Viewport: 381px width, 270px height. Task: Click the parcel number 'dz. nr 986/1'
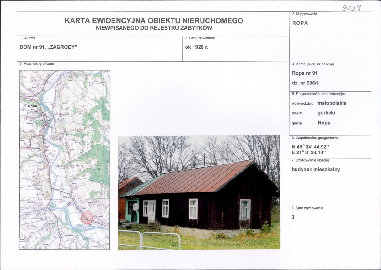click(x=305, y=83)
